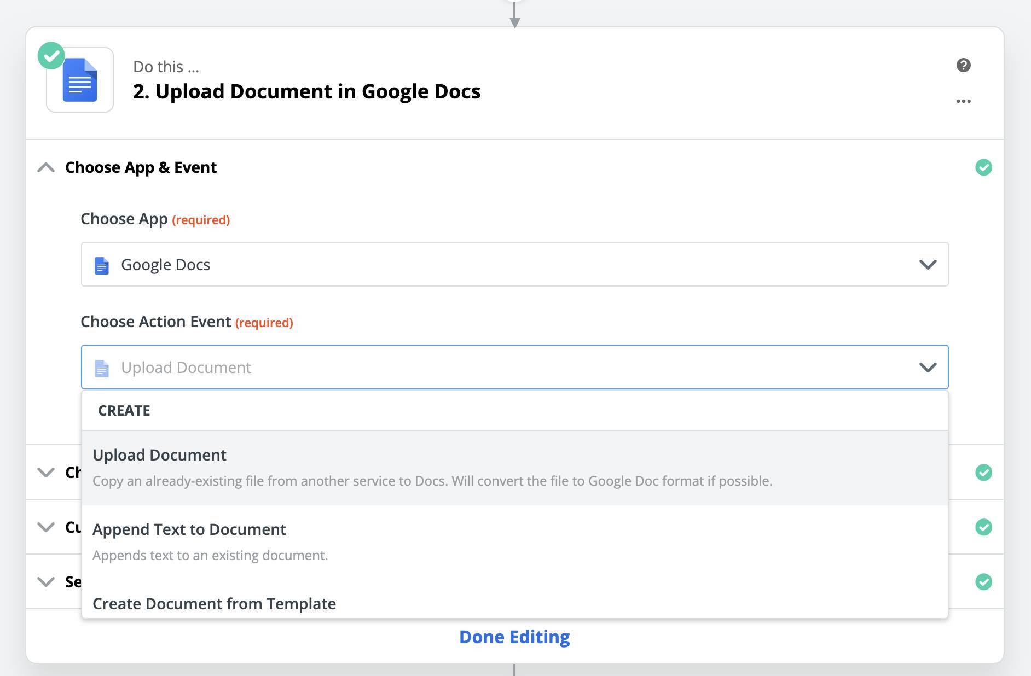Click the CREATE group header in the dropdown
Viewport: 1031px width, 676px height.
click(124, 410)
